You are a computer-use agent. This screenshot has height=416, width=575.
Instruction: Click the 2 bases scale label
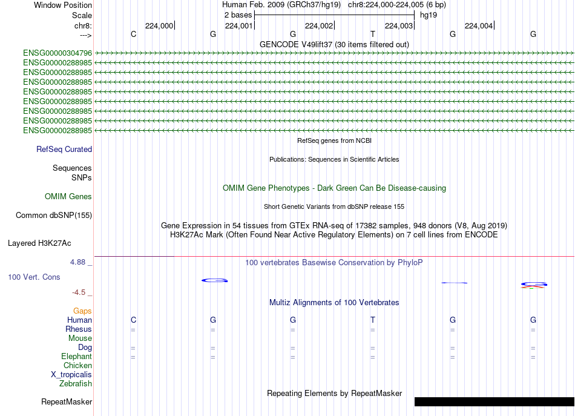[238, 15]
